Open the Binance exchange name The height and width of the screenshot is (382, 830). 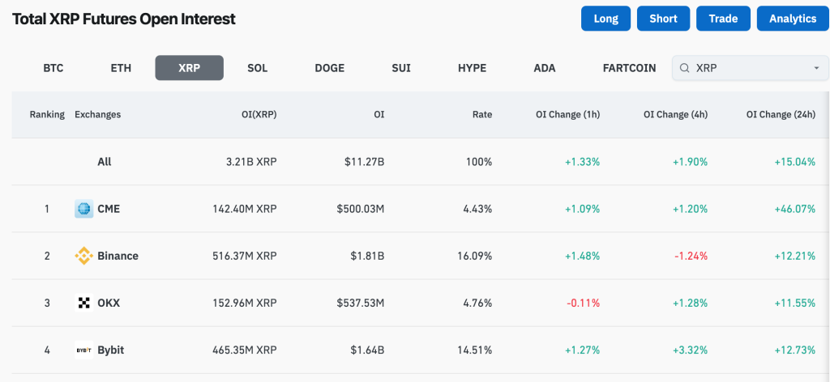click(118, 256)
